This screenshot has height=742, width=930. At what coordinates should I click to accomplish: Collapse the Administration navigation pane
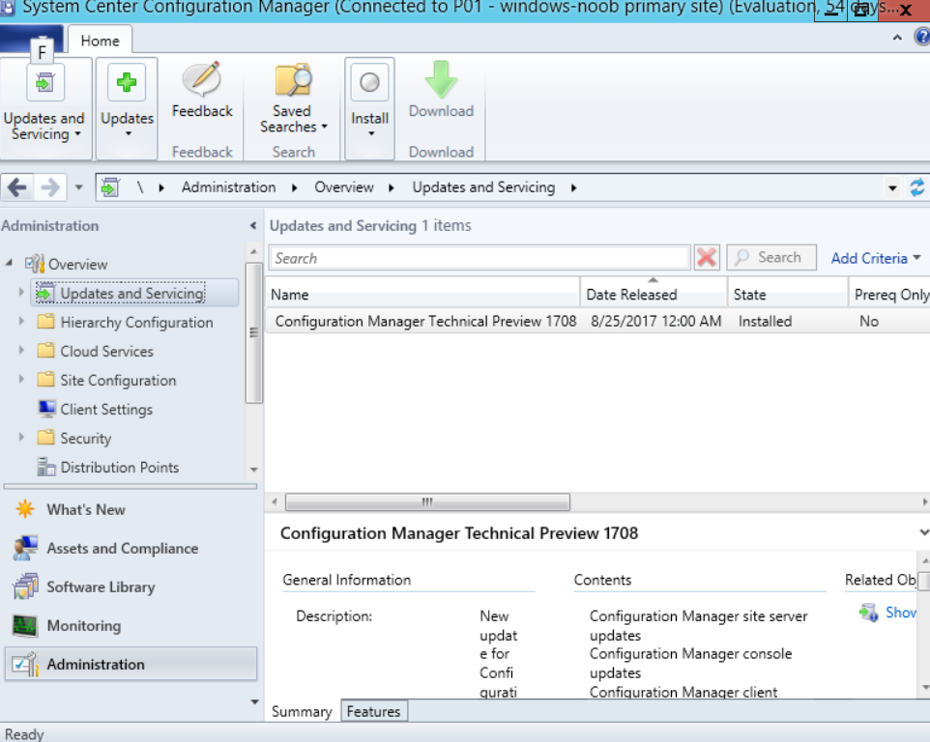click(x=253, y=226)
